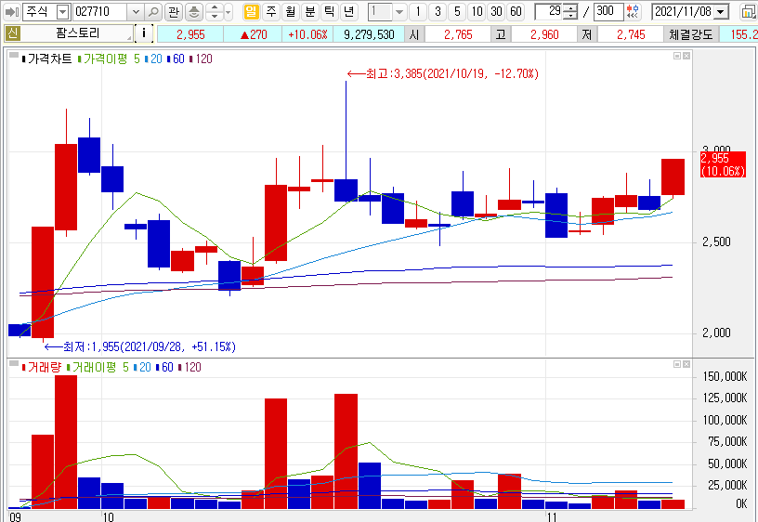Expand the stock code history dropdown arrow
This screenshot has height=522, width=758.
tap(136, 11)
